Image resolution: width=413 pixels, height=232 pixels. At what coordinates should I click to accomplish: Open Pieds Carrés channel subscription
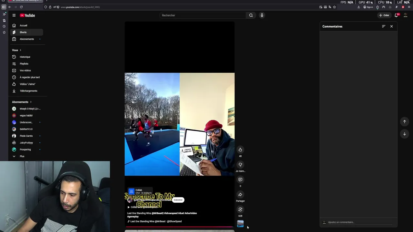pyautogui.click(x=26, y=136)
